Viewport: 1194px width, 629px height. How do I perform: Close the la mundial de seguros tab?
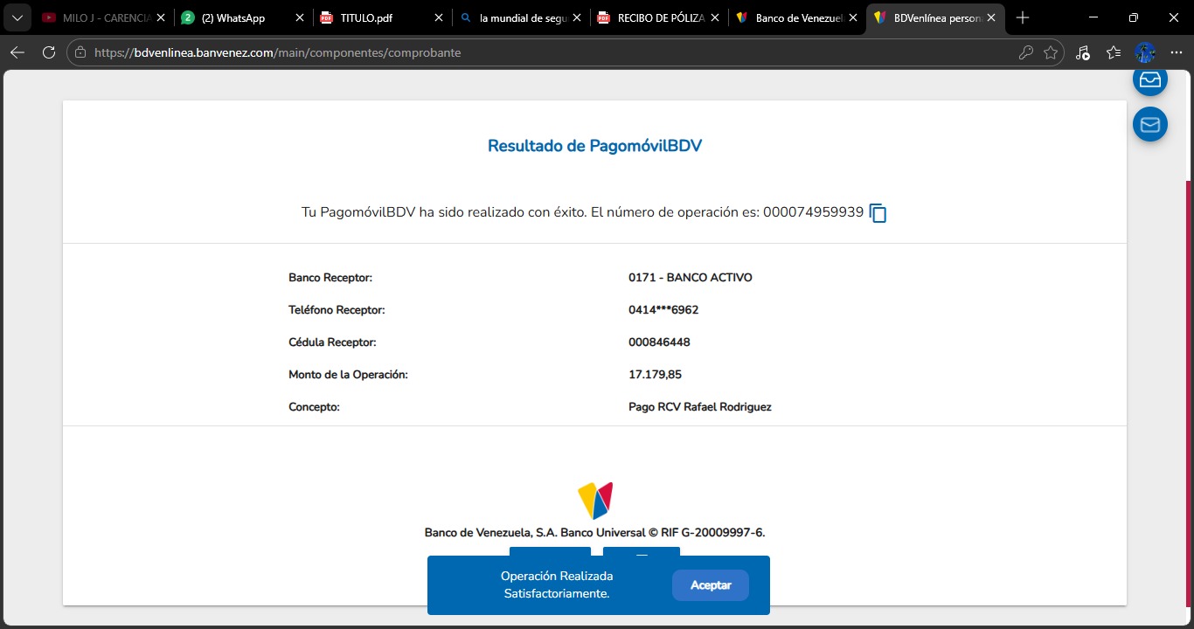pos(576,17)
